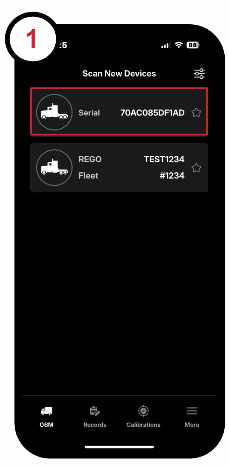Viewport: 229px width, 467px height.
Task: Select the TEST1234 REGO value
Action: tap(164, 159)
